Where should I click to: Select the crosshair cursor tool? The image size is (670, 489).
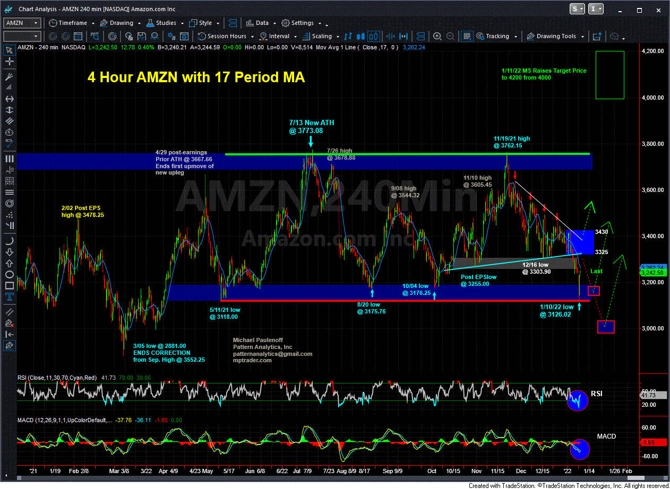[x=9, y=62]
